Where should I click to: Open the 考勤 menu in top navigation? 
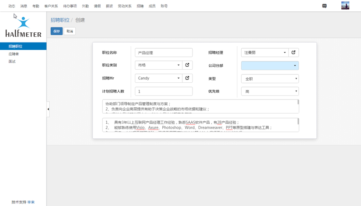[x=36, y=6]
